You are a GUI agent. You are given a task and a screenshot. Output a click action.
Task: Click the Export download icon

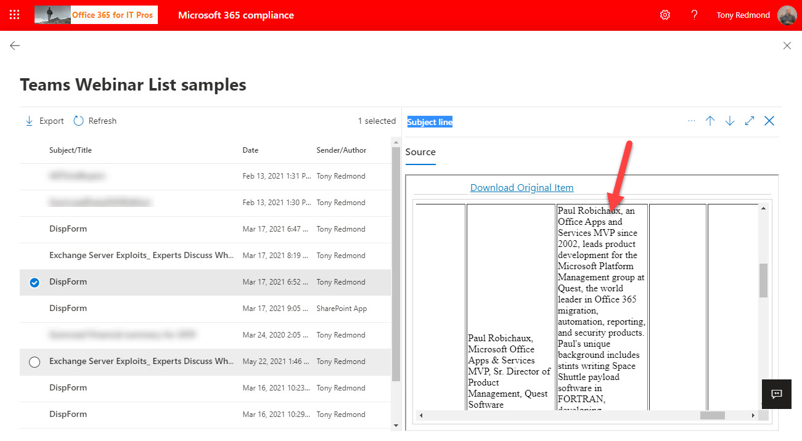(29, 121)
